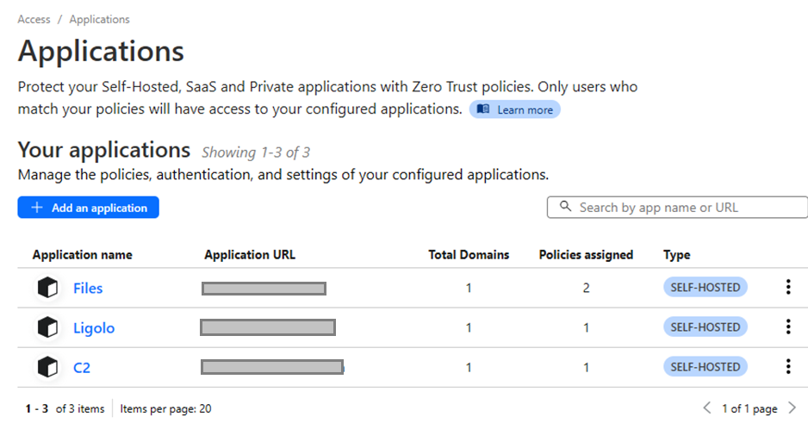Image resolution: width=808 pixels, height=423 pixels.
Task: Click the cube icon beside Ligolo
Action: pos(48,327)
